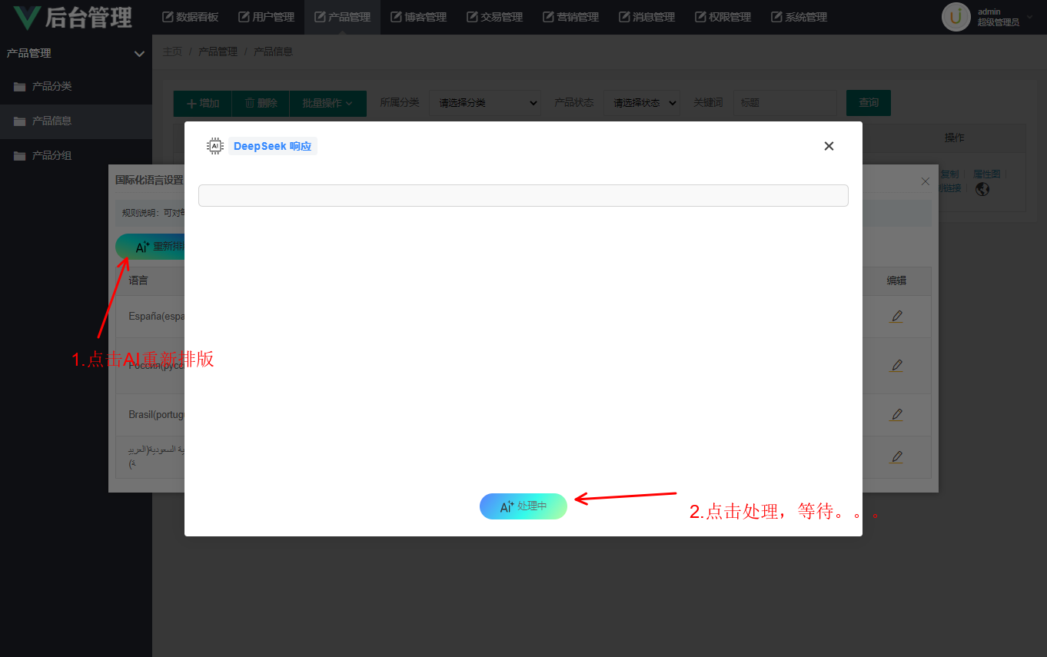Viewport: 1047px width, 657px height.
Task: Select 产品分类 in the sidebar
Action: coord(52,86)
